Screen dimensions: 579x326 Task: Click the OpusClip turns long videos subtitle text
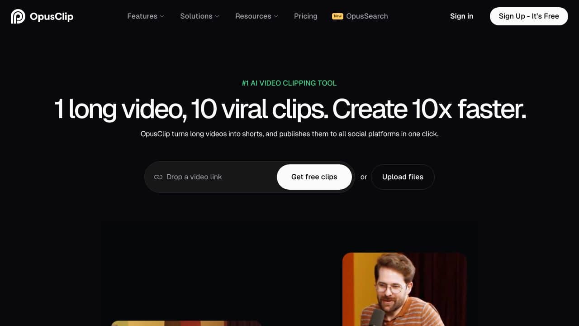pos(289,134)
